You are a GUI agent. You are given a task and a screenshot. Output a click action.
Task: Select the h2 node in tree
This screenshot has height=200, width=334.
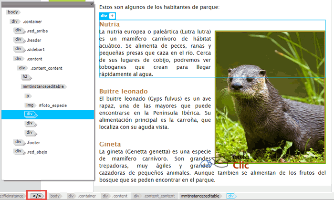pyautogui.click(x=25, y=77)
